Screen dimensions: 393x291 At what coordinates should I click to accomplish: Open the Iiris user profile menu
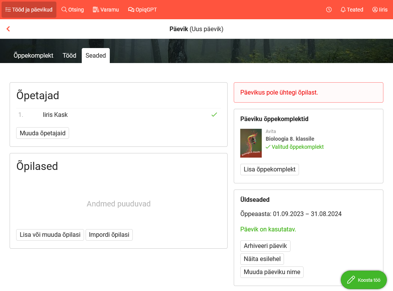(380, 10)
